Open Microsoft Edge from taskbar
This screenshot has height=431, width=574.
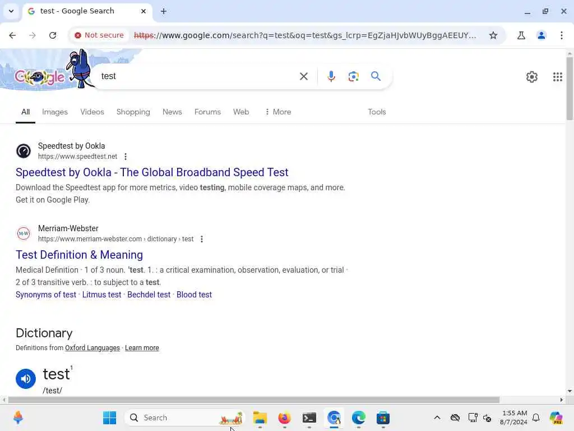tap(358, 418)
